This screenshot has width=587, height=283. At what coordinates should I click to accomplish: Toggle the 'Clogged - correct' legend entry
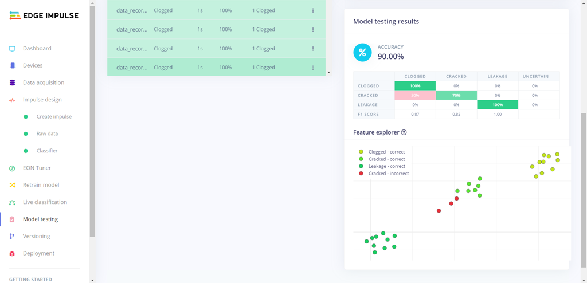click(x=386, y=152)
